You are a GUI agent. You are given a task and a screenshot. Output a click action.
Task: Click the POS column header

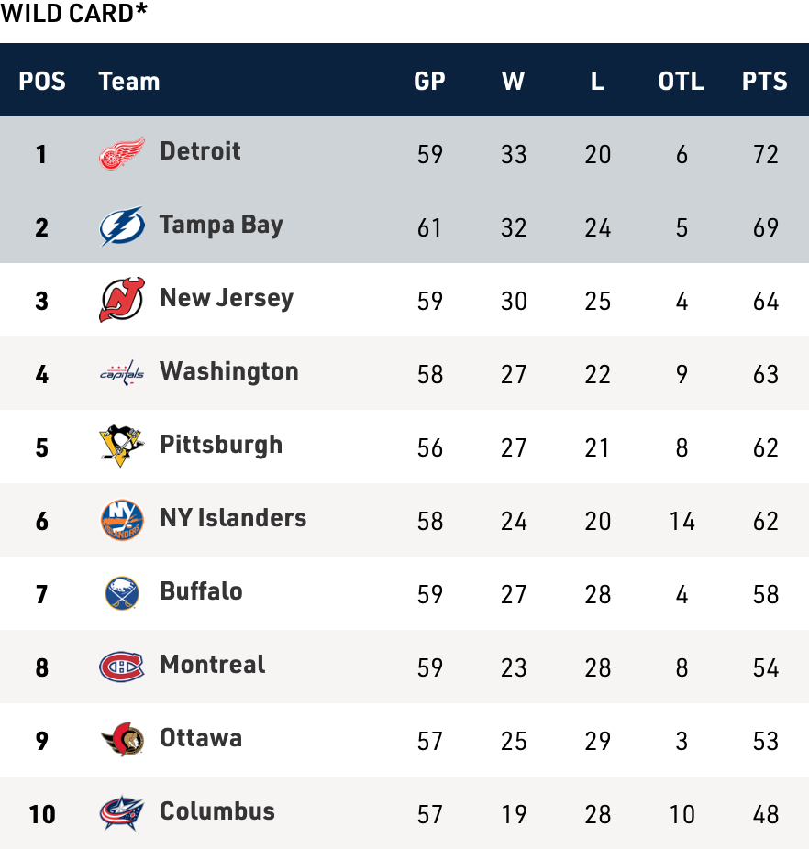click(x=42, y=81)
